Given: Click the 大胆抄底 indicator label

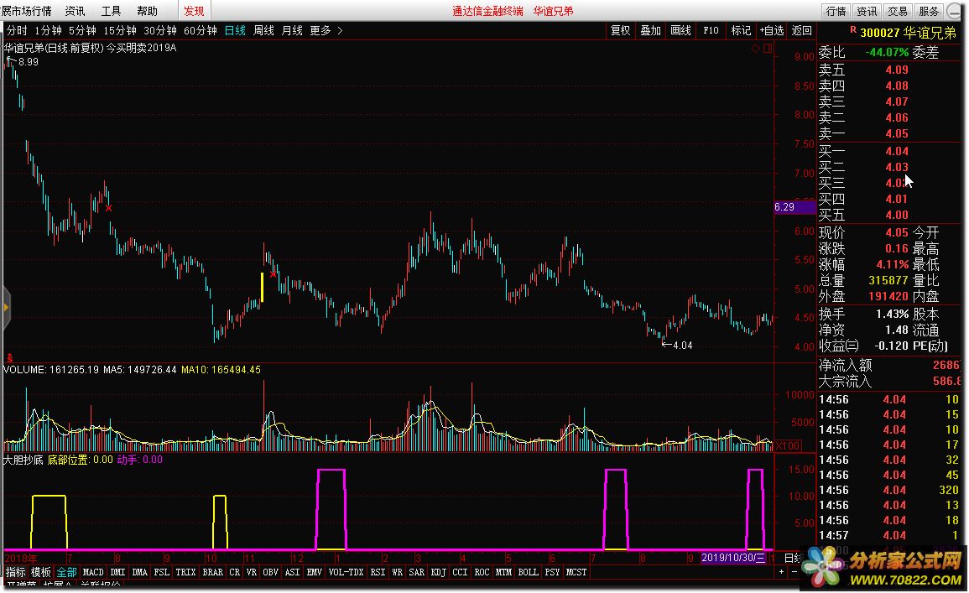Looking at the screenshot, I should (x=23, y=460).
